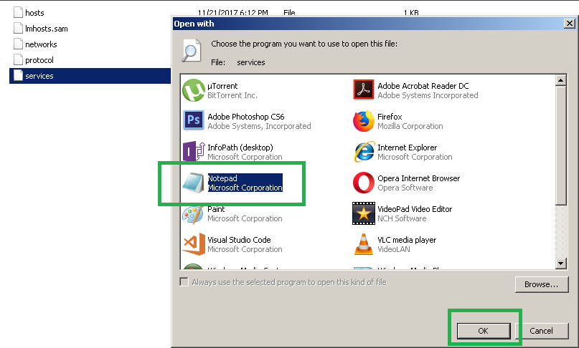Screen dimensions: 579x348
Task: Click the Cancel button
Action: pos(541,331)
